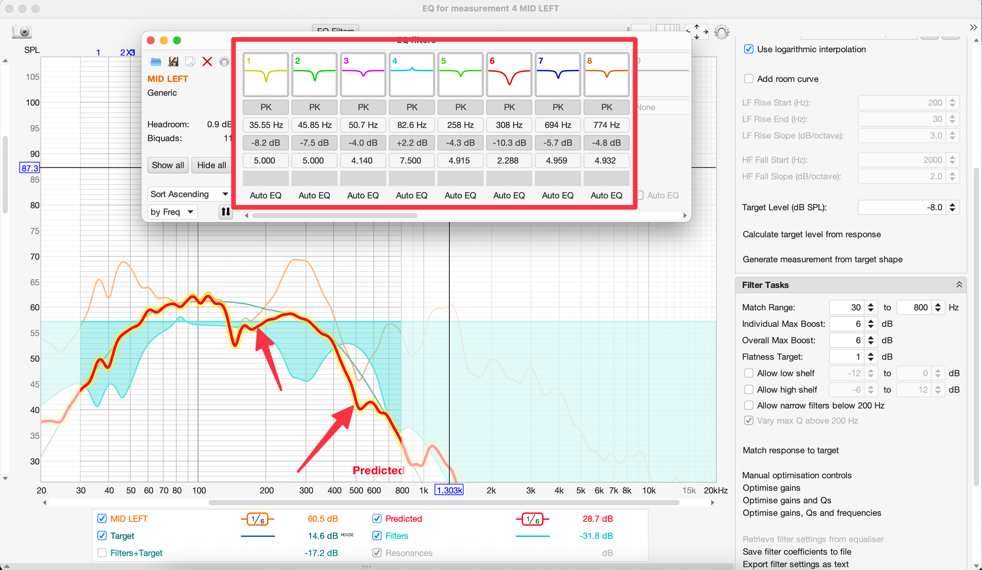Open the by Freq dropdown
The width and height of the screenshot is (982, 570).
coord(172,212)
